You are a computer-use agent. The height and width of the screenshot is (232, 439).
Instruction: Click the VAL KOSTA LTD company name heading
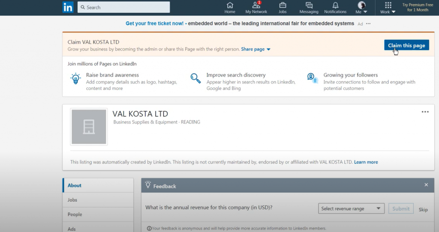pos(140,114)
